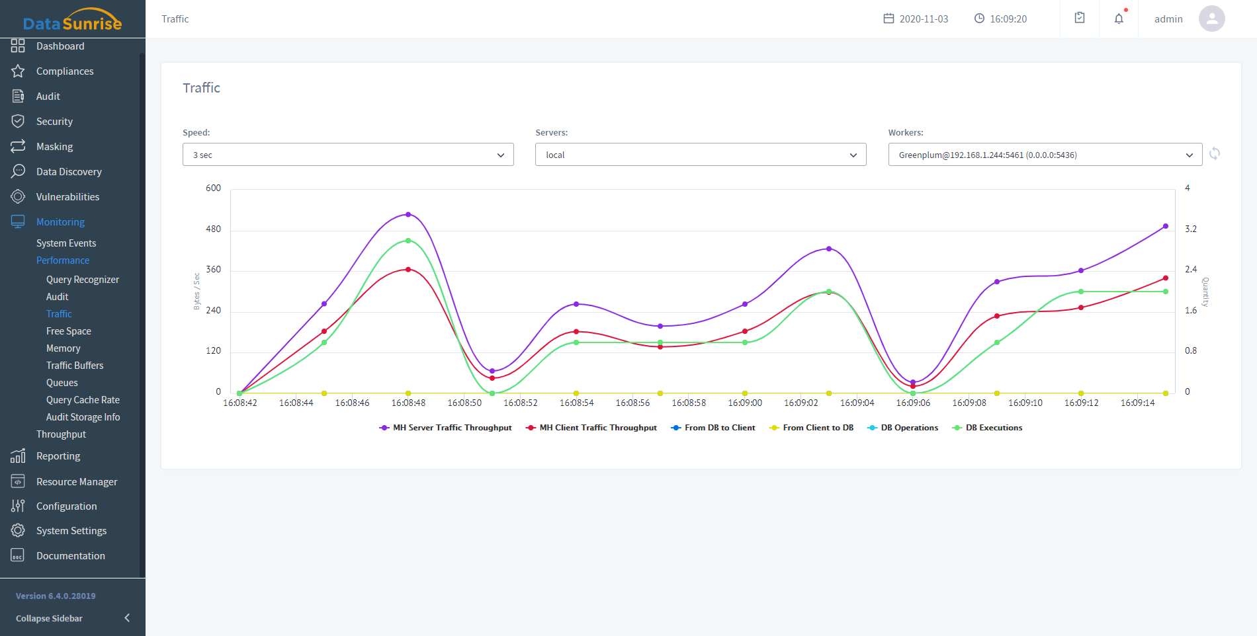Click the Data Discovery magnifier icon
The image size is (1257, 636).
pyautogui.click(x=18, y=172)
